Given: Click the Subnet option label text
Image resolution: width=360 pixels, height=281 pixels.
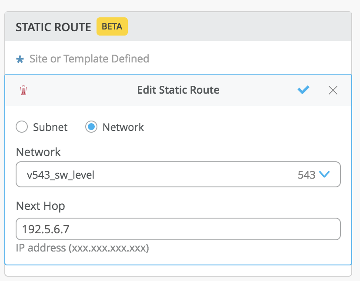Looking at the screenshot, I should point(50,127).
